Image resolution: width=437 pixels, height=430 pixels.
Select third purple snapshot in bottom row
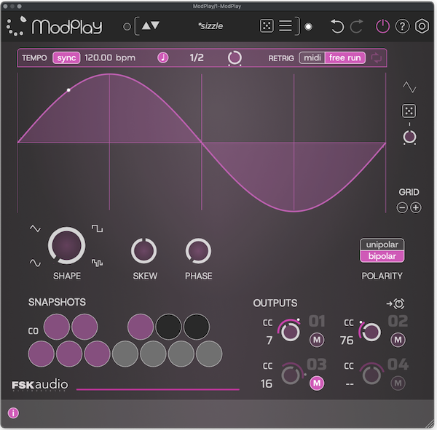click(x=97, y=354)
